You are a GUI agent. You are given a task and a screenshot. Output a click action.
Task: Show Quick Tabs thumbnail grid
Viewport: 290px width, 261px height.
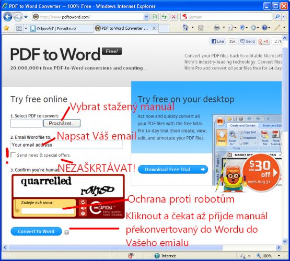pos(19,28)
